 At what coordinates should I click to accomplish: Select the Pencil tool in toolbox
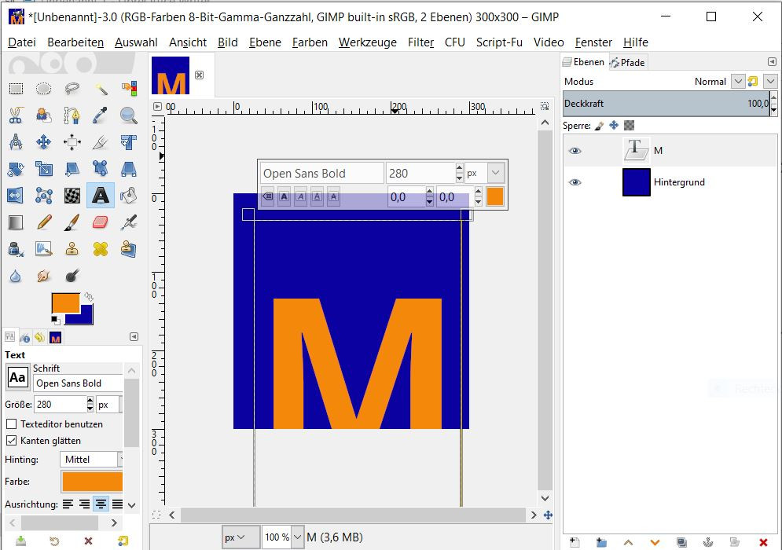44,222
